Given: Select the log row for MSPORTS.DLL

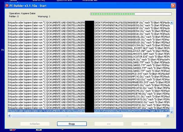Looking at the screenshot, I should pyautogui.click(x=89, y=99).
